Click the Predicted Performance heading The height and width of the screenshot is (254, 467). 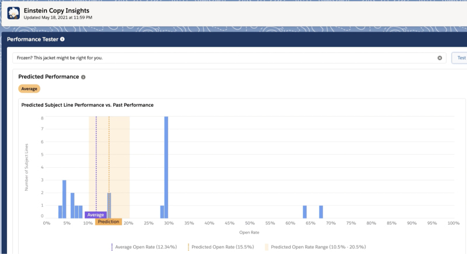click(48, 77)
